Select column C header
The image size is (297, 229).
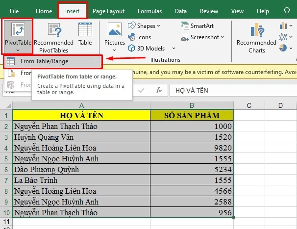(x=249, y=105)
